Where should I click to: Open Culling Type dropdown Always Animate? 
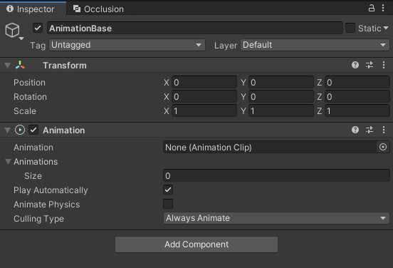click(276, 218)
